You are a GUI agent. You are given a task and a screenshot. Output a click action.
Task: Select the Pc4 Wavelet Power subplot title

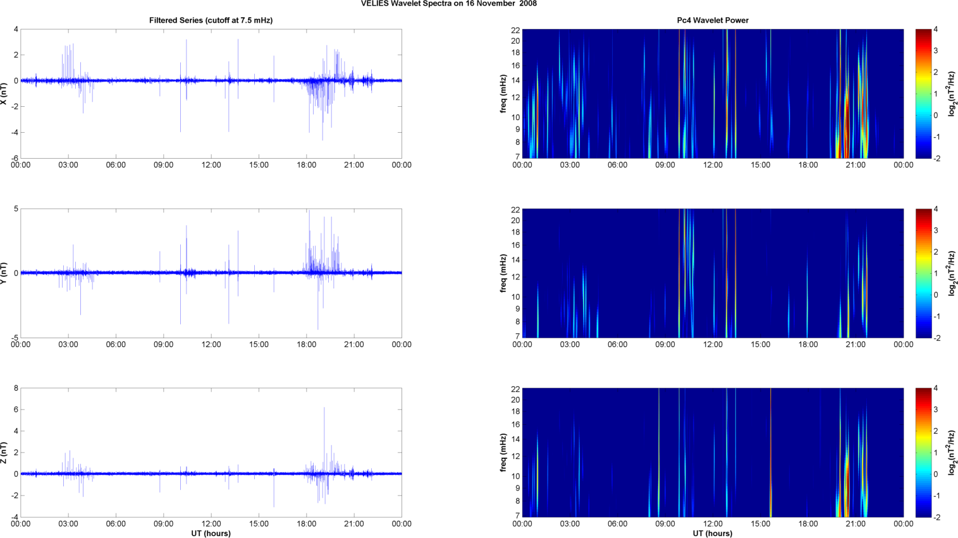tap(713, 20)
